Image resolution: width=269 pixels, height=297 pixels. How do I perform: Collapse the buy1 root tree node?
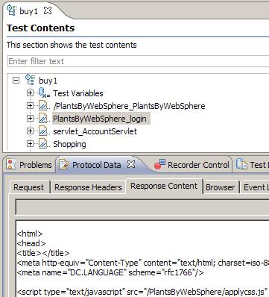point(16,81)
